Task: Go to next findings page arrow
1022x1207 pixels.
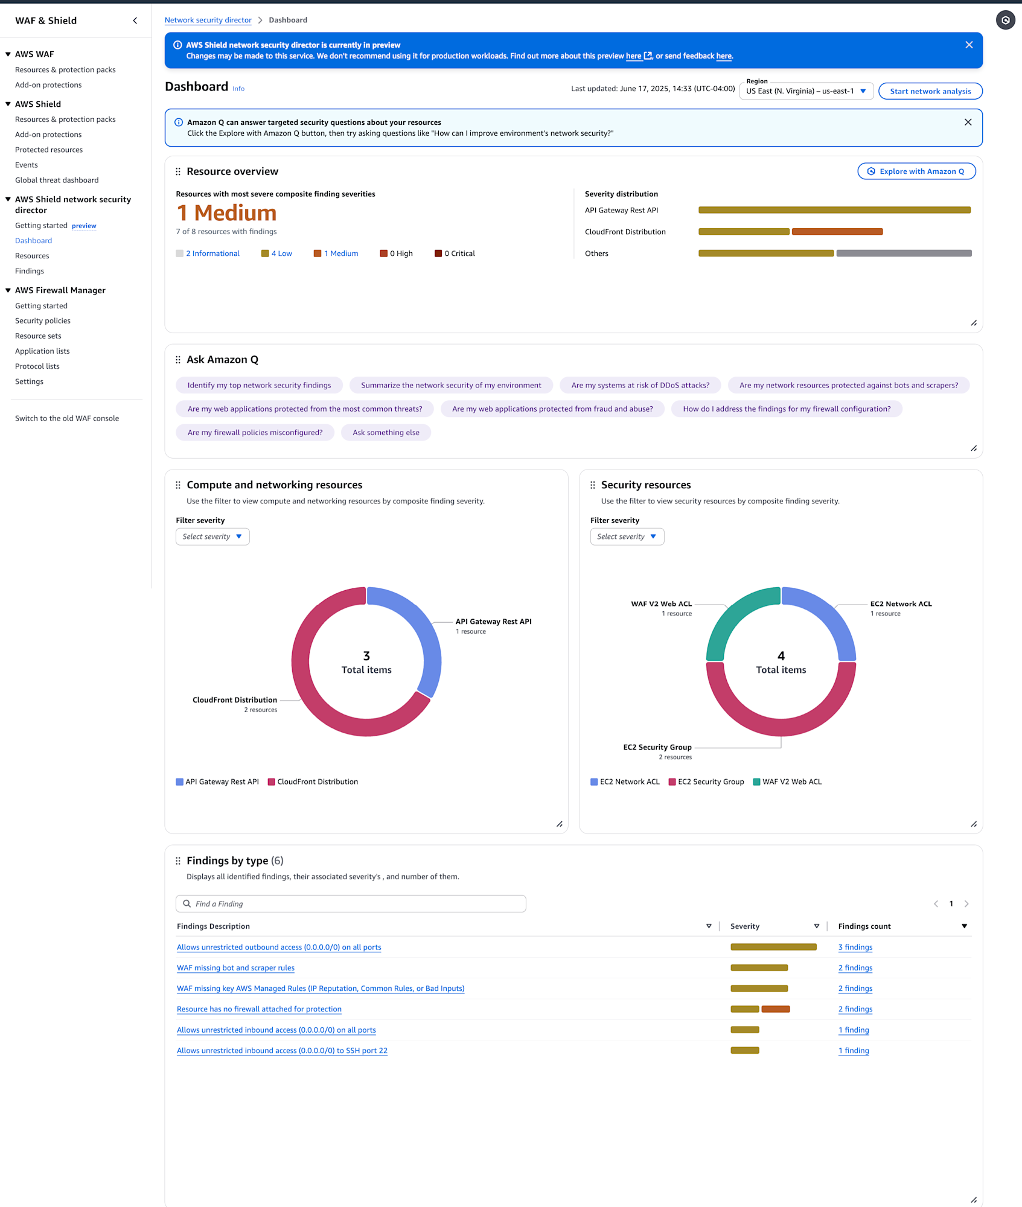Action: pos(966,903)
